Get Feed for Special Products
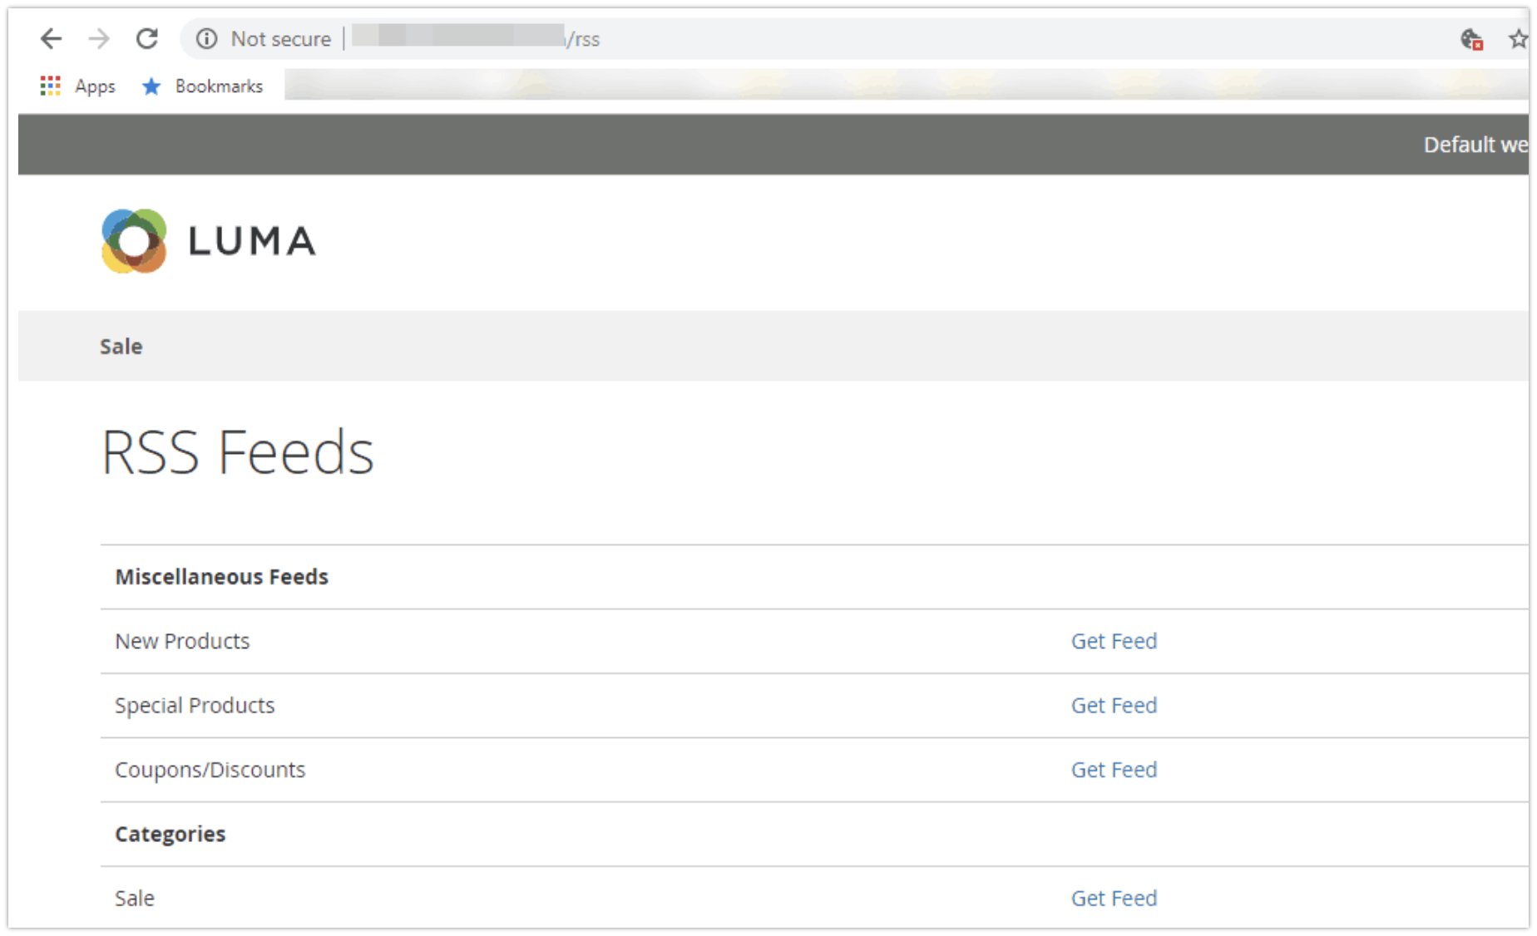 click(x=1114, y=705)
